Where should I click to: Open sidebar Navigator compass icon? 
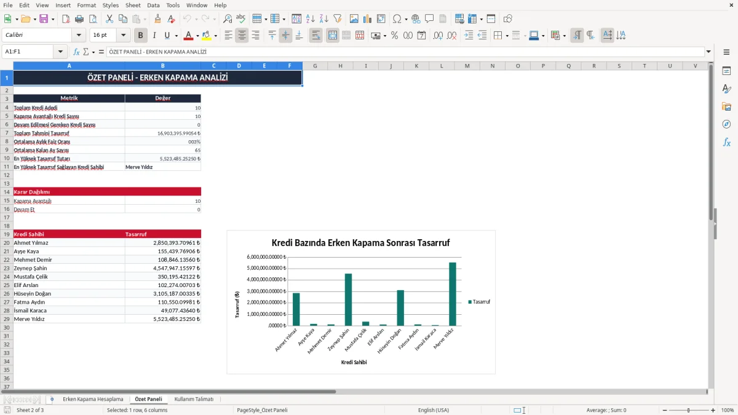(x=726, y=124)
